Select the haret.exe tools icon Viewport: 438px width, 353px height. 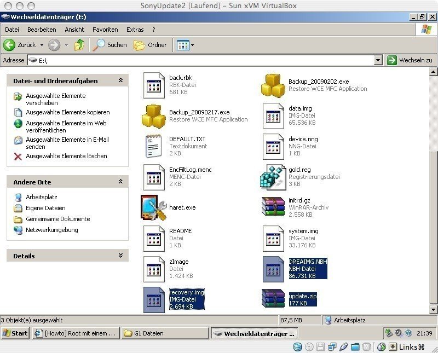pos(154,208)
